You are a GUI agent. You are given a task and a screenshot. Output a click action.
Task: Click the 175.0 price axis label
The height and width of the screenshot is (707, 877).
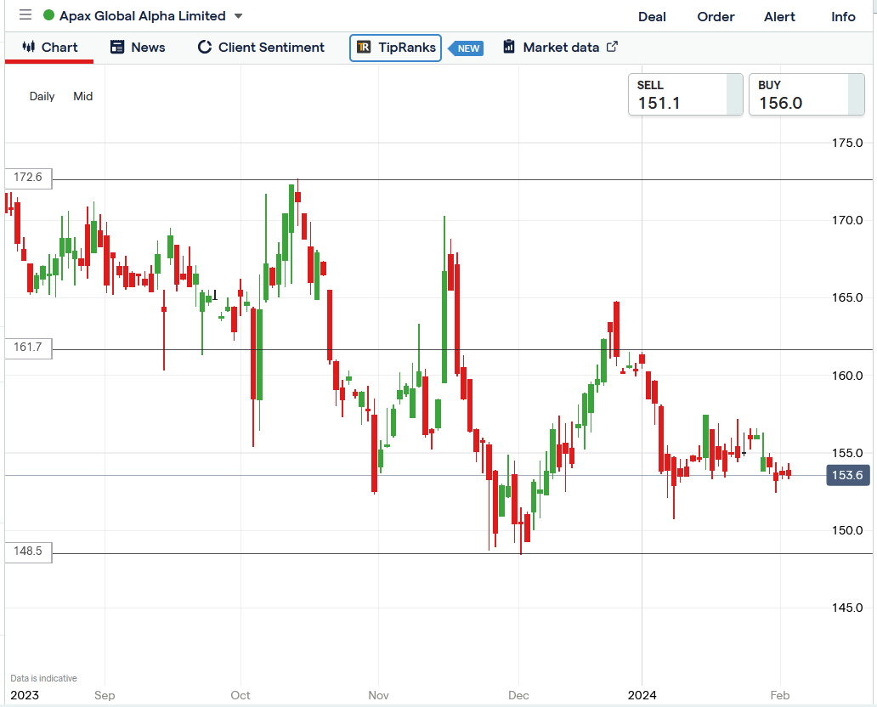[846, 144]
